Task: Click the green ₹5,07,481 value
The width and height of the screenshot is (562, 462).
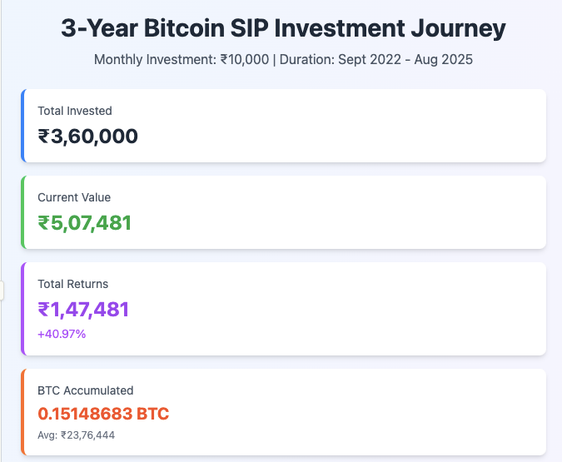Action: pyautogui.click(x=85, y=223)
